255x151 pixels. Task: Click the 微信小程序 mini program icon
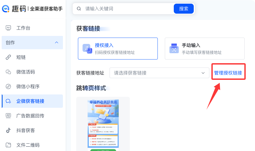(8, 86)
